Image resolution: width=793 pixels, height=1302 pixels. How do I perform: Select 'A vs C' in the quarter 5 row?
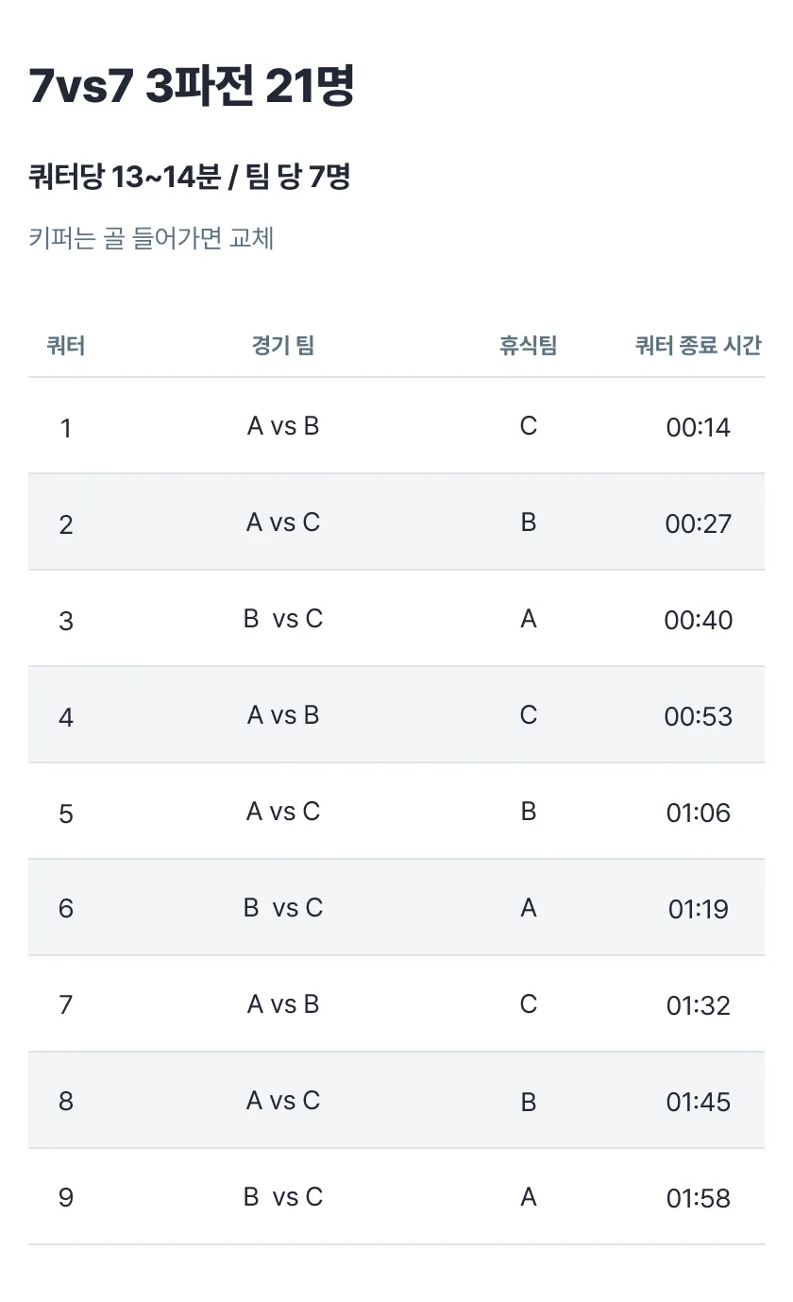pos(283,813)
